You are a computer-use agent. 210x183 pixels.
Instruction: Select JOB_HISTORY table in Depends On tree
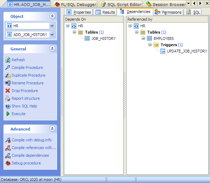point(103,38)
